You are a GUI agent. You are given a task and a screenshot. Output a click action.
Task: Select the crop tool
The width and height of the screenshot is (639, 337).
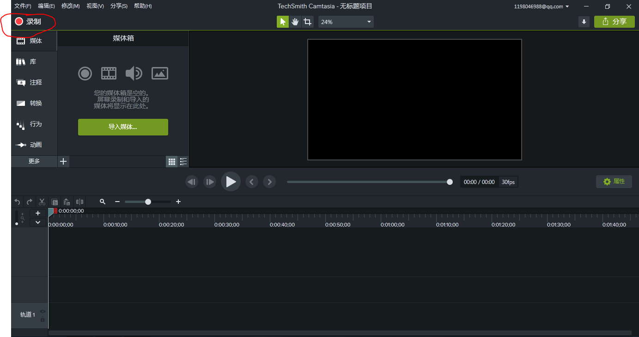click(x=308, y=22)
